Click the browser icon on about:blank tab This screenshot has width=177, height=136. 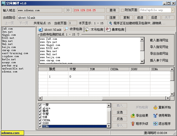tap(40, 30)
